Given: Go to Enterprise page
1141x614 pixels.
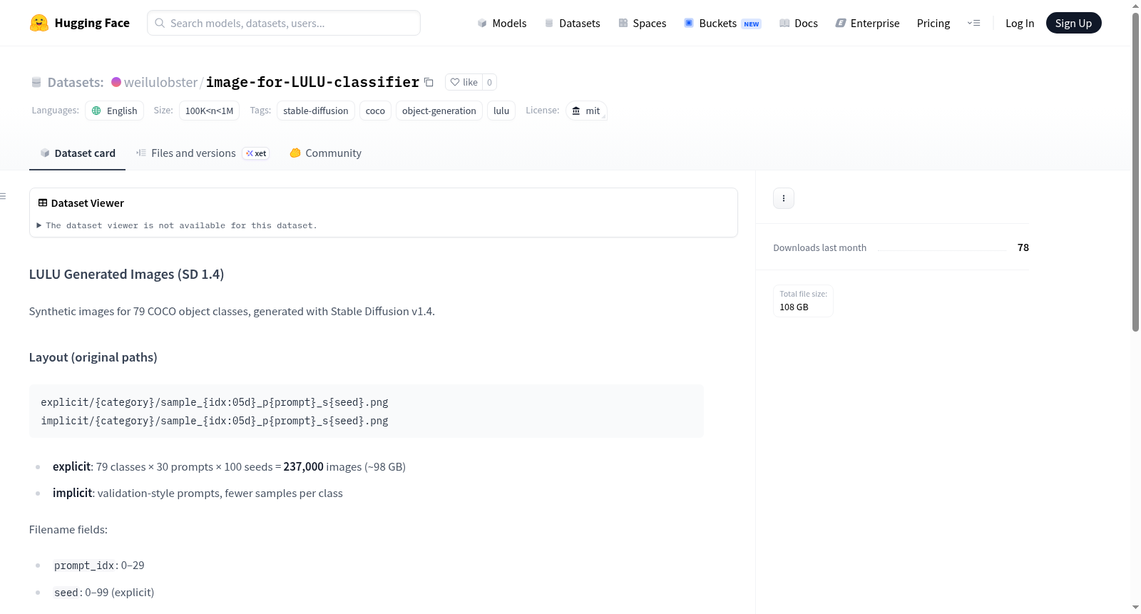Looking at the screenshot, I should 868,23.
